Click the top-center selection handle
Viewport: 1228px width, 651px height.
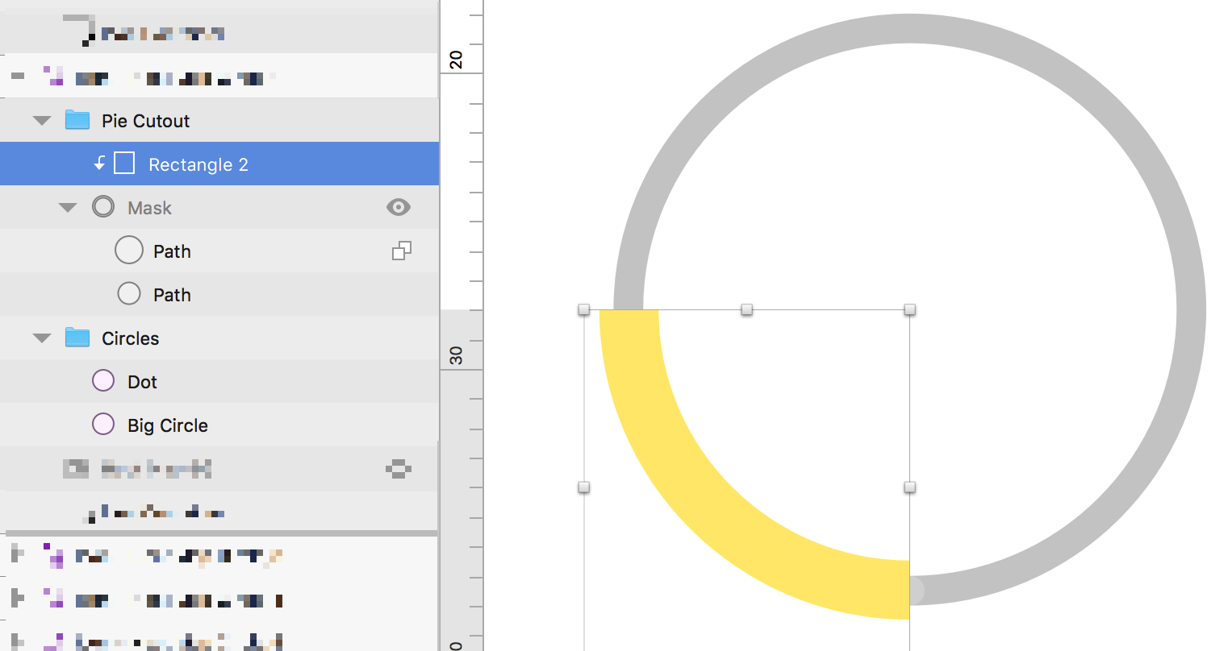click(x=746, y=309)
